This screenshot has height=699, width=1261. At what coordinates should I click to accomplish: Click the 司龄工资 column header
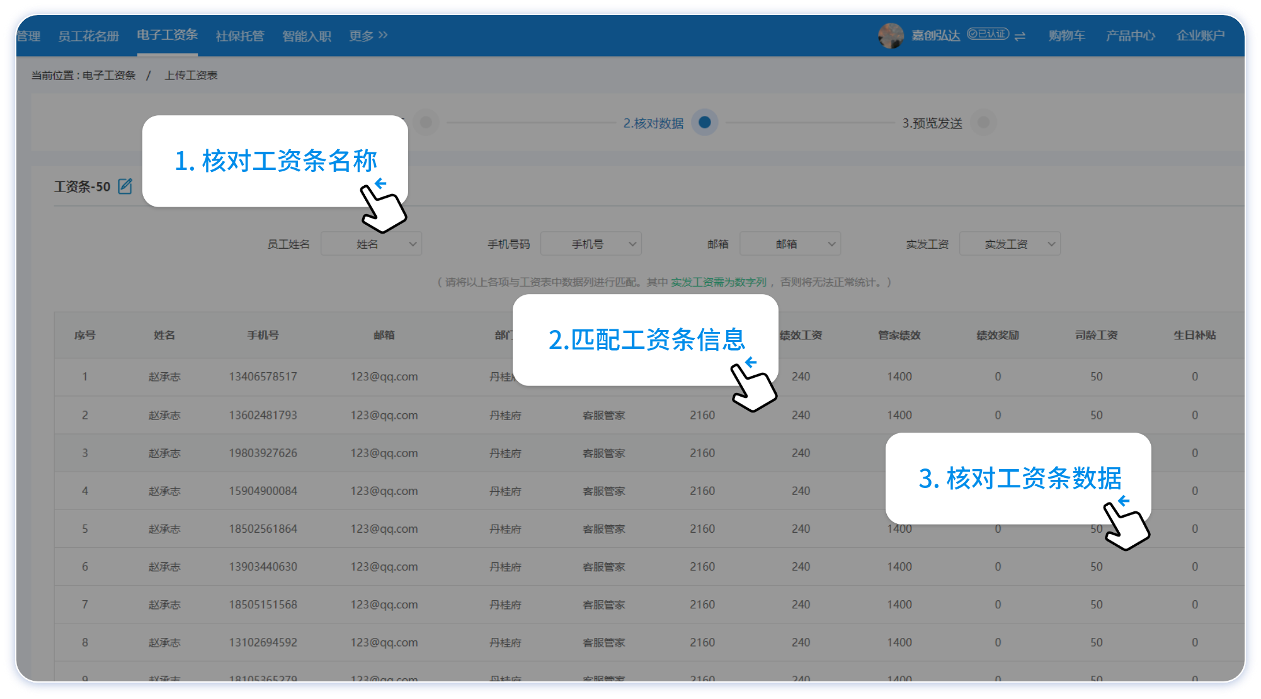[1097, 335]
